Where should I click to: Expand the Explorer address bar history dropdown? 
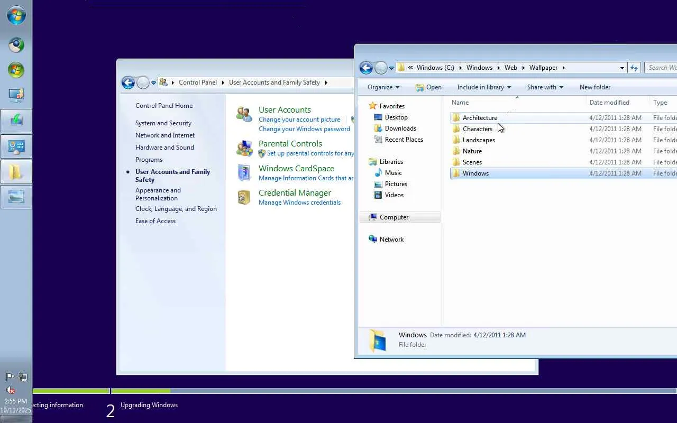(x=622, y=68)
